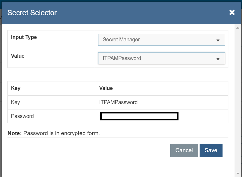The image size is (242, 177).
Task: Click the Input Type label
Action: 24,37
